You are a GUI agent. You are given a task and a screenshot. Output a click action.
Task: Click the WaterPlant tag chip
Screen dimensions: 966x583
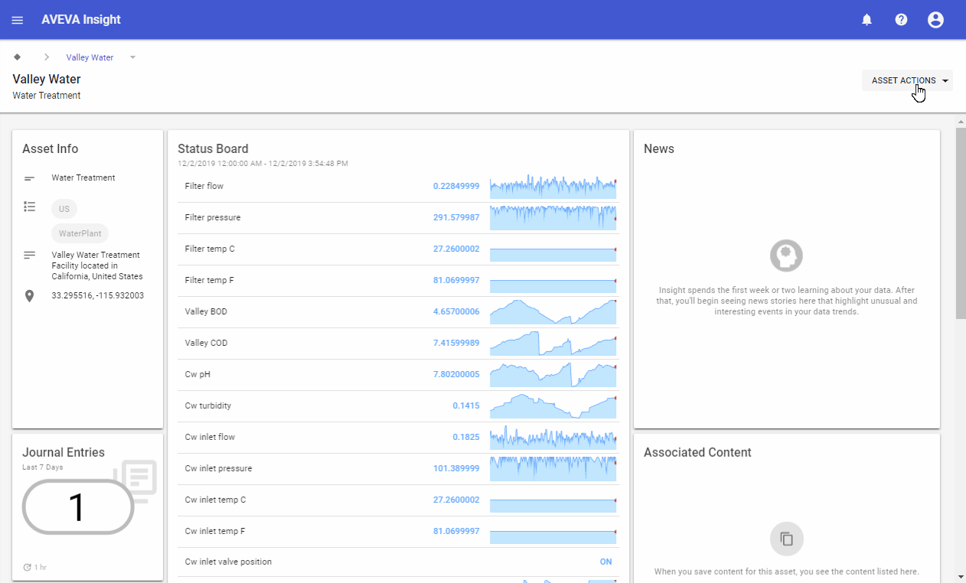click(x=80, y=233)
